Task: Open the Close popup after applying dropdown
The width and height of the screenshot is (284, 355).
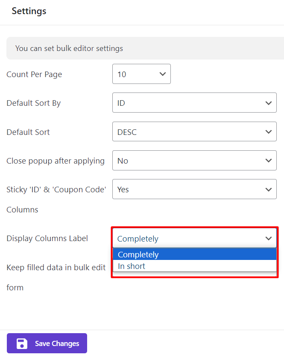Action: coord(194,161)
